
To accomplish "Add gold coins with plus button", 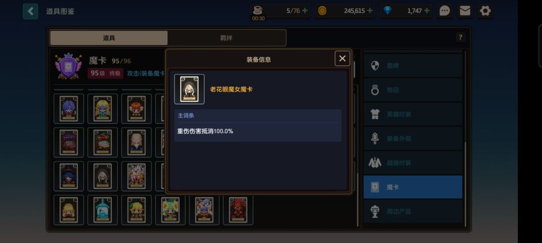I will point(369,11).
